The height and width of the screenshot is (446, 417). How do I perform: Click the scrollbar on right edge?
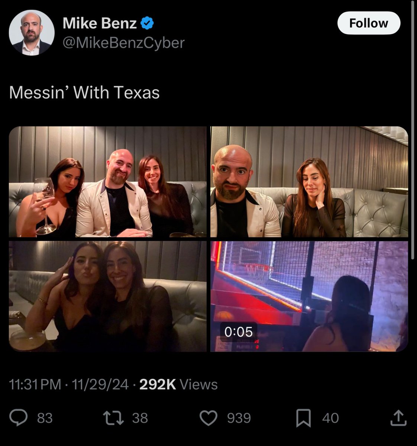(x=413, y=130)
